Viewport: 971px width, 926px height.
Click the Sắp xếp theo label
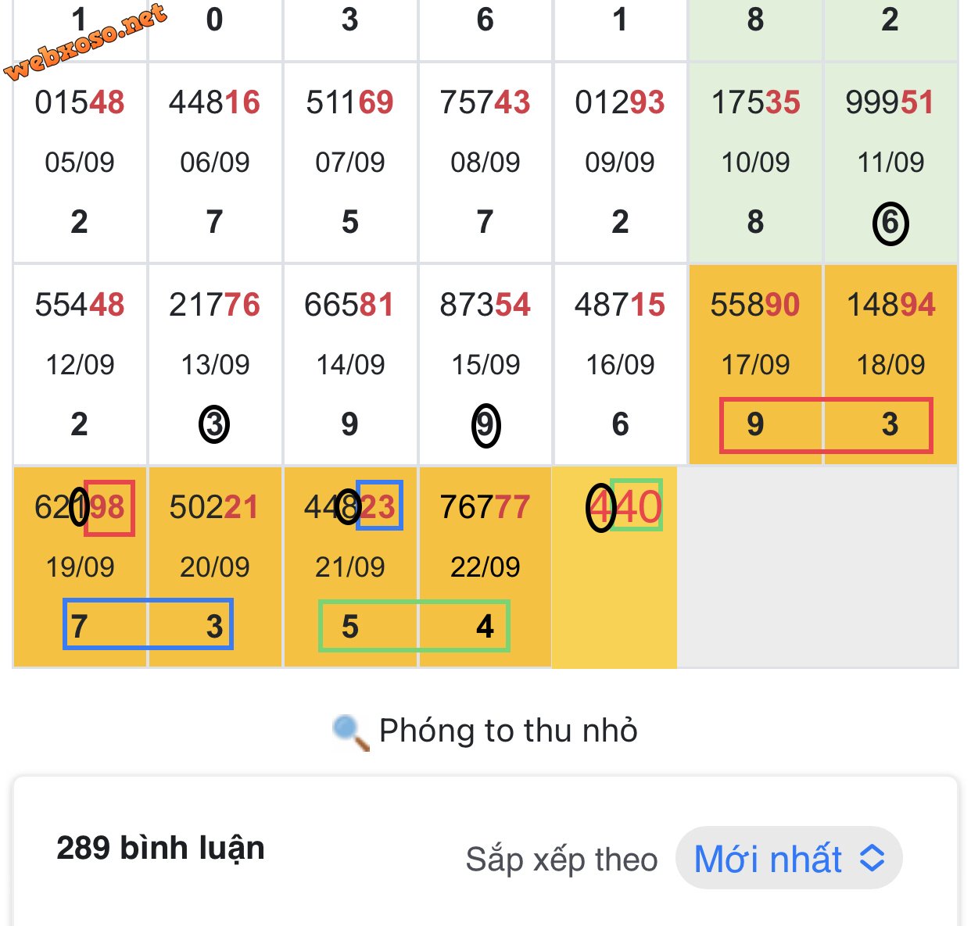pyautogui.click(x=561, y=860)
